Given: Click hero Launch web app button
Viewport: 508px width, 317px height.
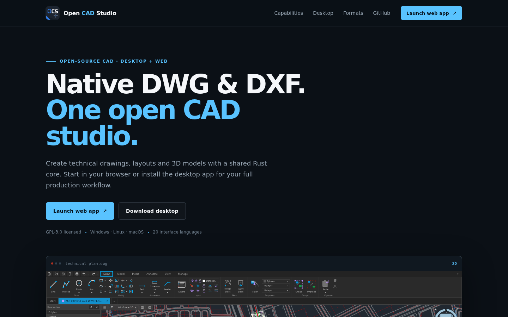Looking at the screenshot, I should [x=80, y=211].
